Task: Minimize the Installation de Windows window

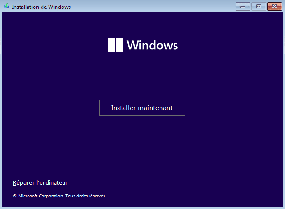Action: (243, 7)
